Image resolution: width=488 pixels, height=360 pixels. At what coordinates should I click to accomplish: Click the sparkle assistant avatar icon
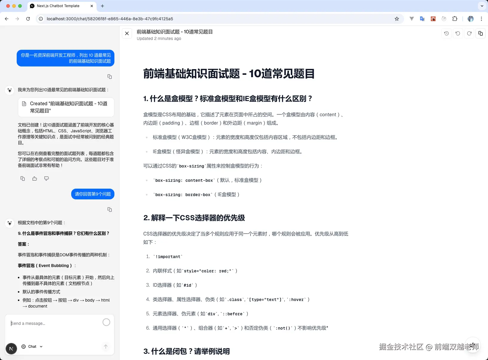click(10, 90)
